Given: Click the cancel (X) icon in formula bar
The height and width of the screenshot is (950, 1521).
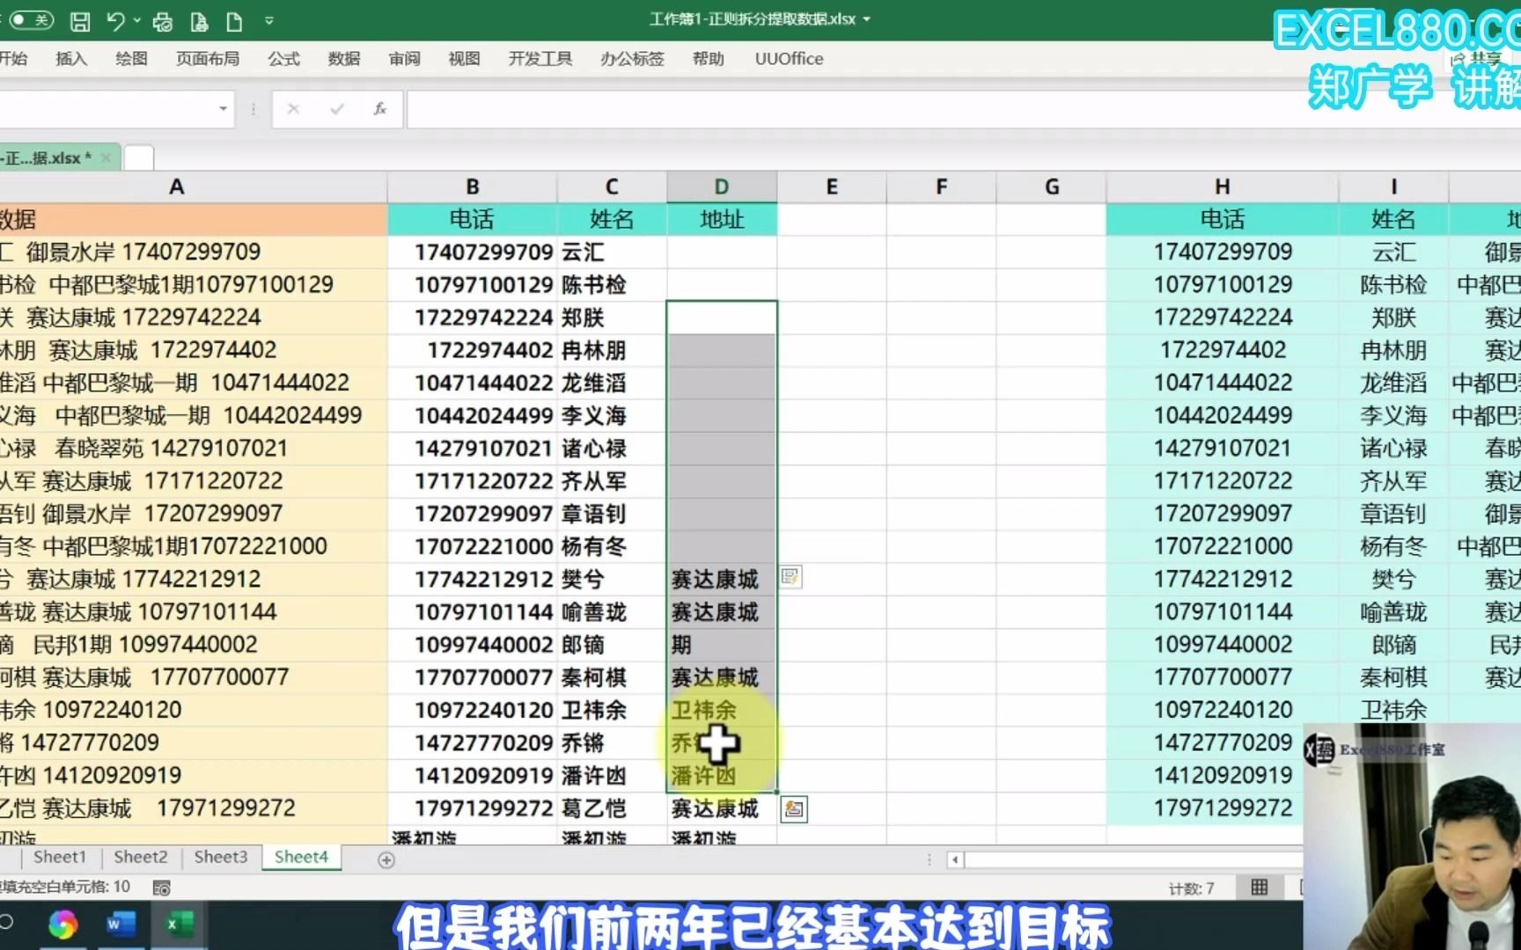Looking at the screenshot, I should 294,109.
